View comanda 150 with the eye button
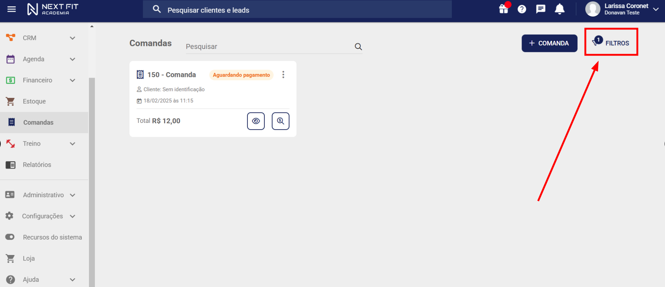Image resolution: width=665 pixels, height=287 pixels. (256, 121)
